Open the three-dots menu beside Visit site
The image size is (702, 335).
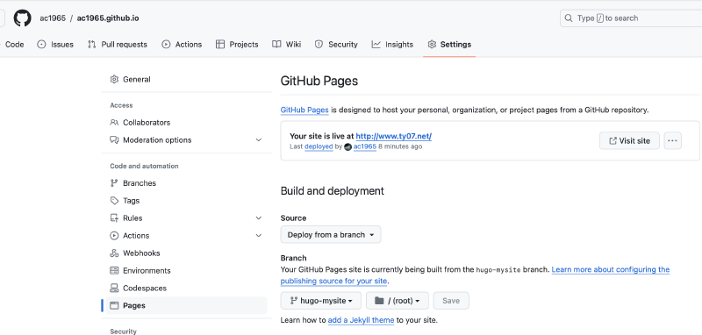coord(672,141)
